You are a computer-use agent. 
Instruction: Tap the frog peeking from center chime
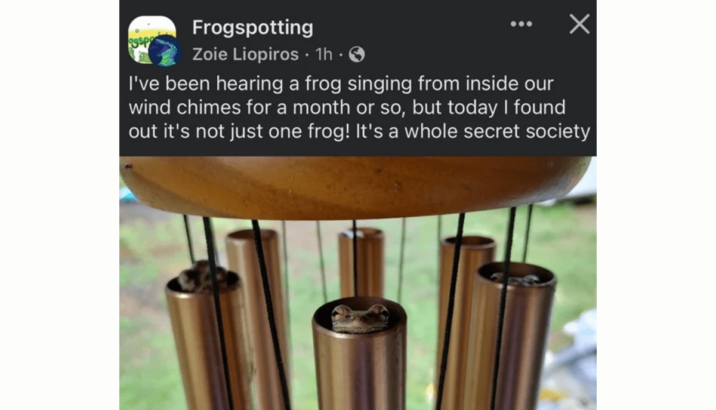360,317
